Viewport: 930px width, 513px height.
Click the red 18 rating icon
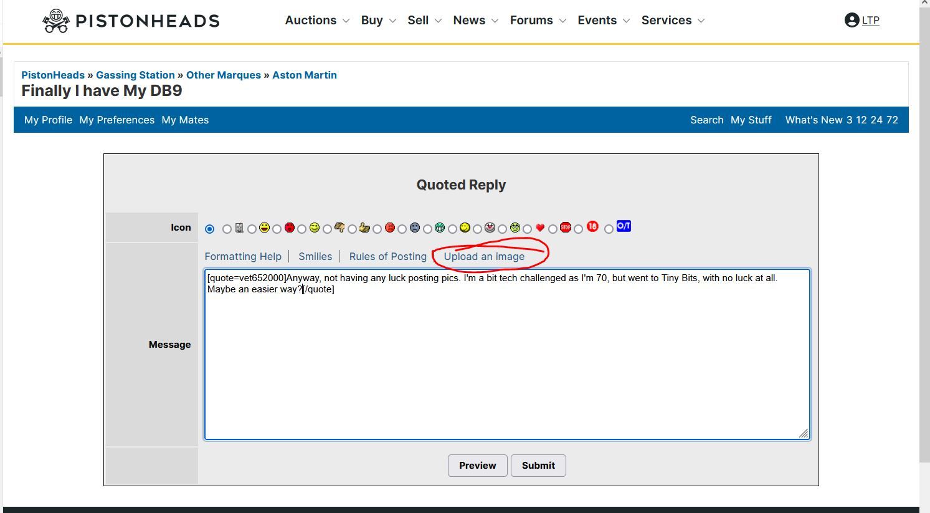click(x=592, y=226)
